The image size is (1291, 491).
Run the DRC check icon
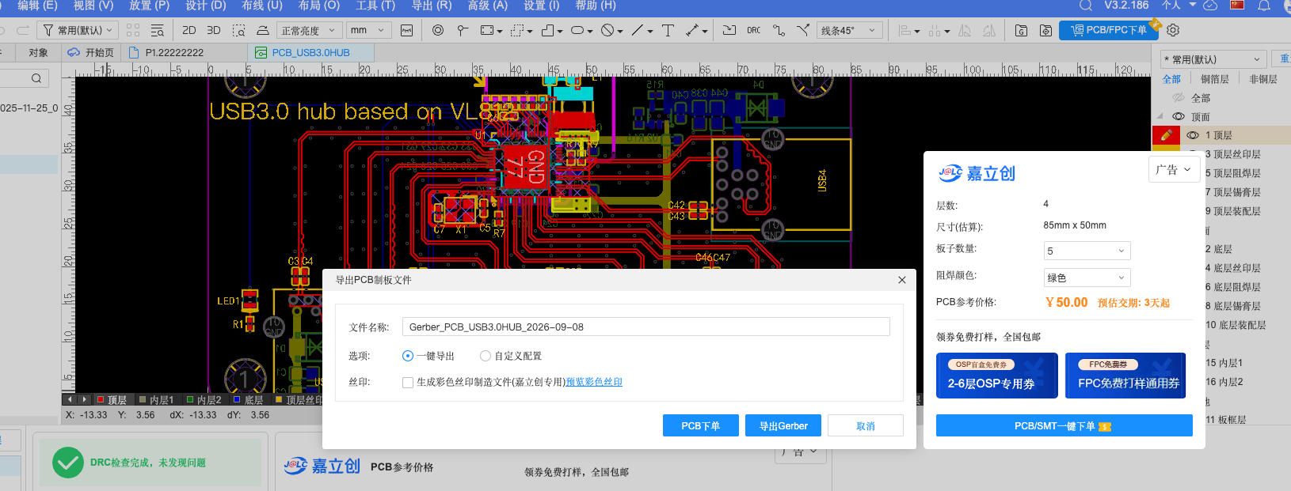tap(753, 30)
